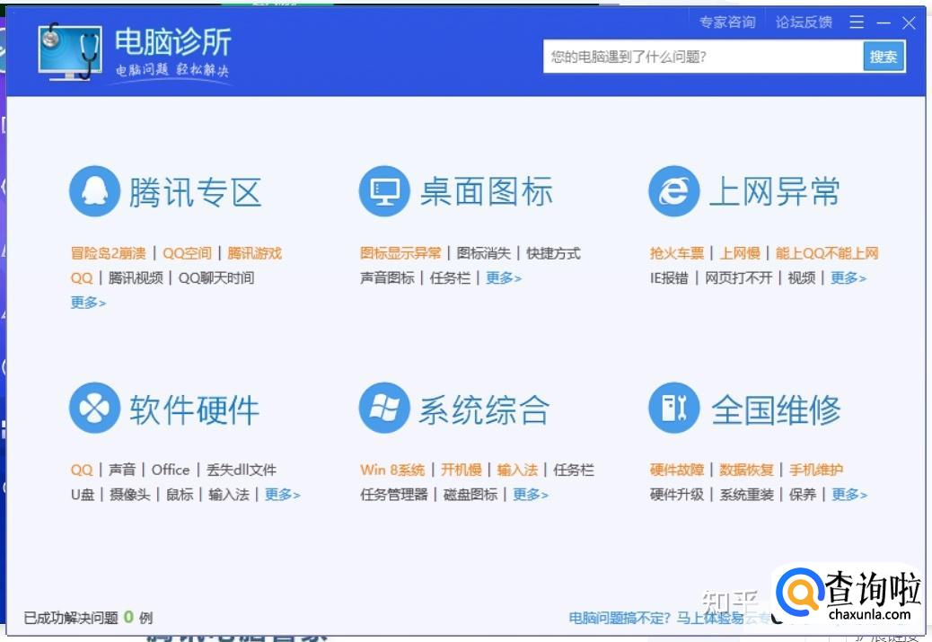Expand 更多 under 腾讯专区
Viewport: 932px width, 642px height.
pyautogui.click(x=86, y=303)
